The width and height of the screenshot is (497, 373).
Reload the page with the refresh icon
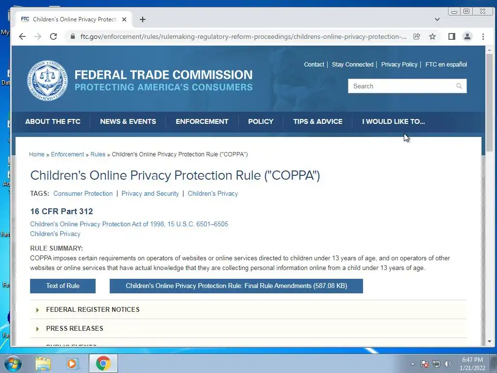pyautogui.click(x=53, y=36)
